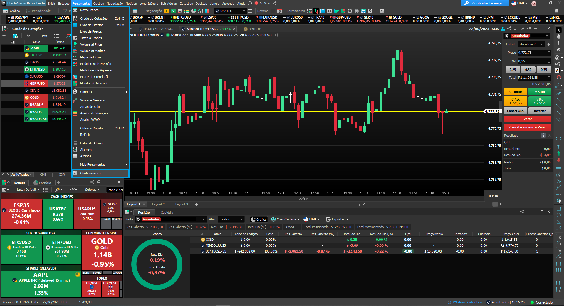Select the eraser drawing tool
This screenshot has height=306, width=564.
point(558,50)
